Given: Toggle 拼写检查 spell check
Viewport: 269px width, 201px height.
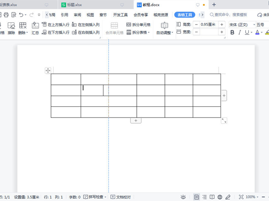Looking at the screenshot, I should (x=95, y=197).
